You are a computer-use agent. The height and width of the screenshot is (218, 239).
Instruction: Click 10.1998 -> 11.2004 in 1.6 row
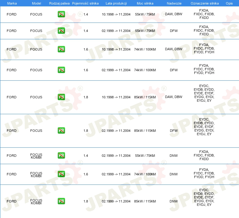116,49
